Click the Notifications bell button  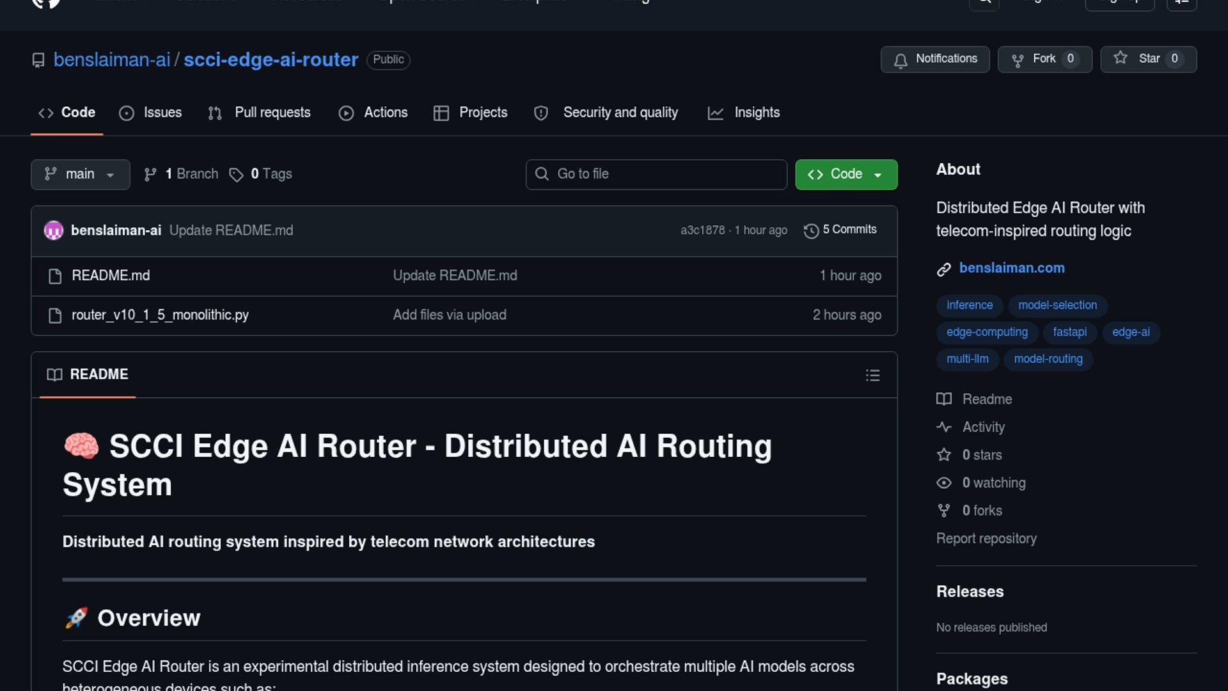934,59
